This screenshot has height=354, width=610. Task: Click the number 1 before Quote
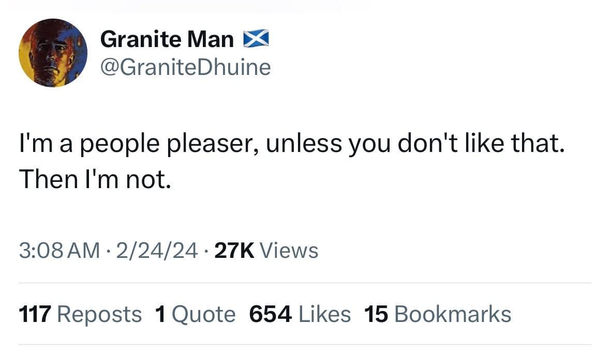[160, 314]
